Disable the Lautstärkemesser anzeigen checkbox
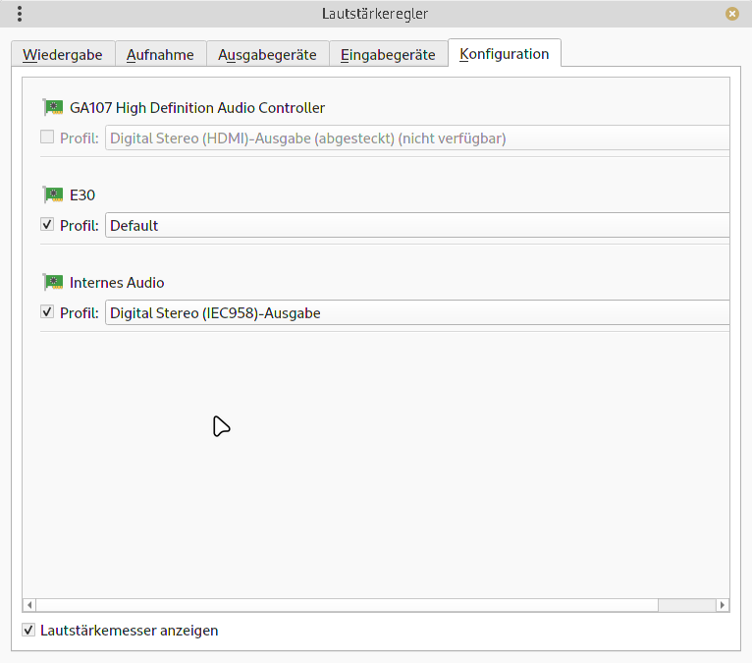The image size is (752, 663). 28,630
